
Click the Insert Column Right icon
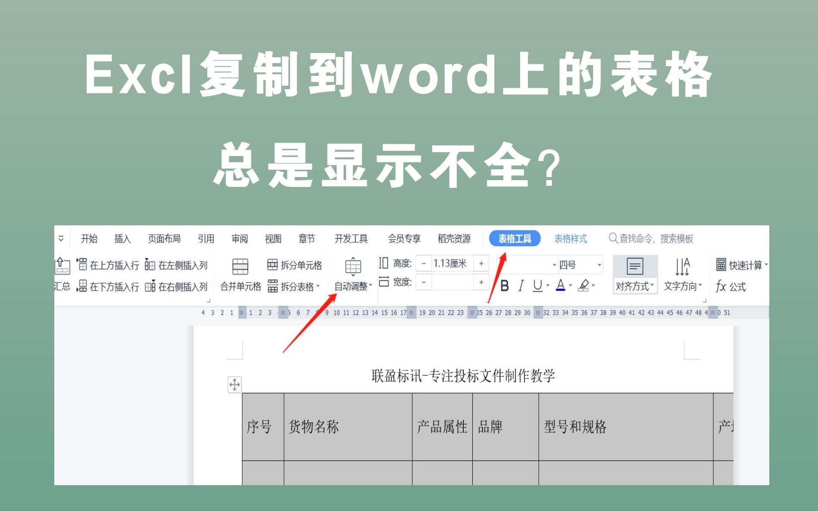tap(150, 286)
